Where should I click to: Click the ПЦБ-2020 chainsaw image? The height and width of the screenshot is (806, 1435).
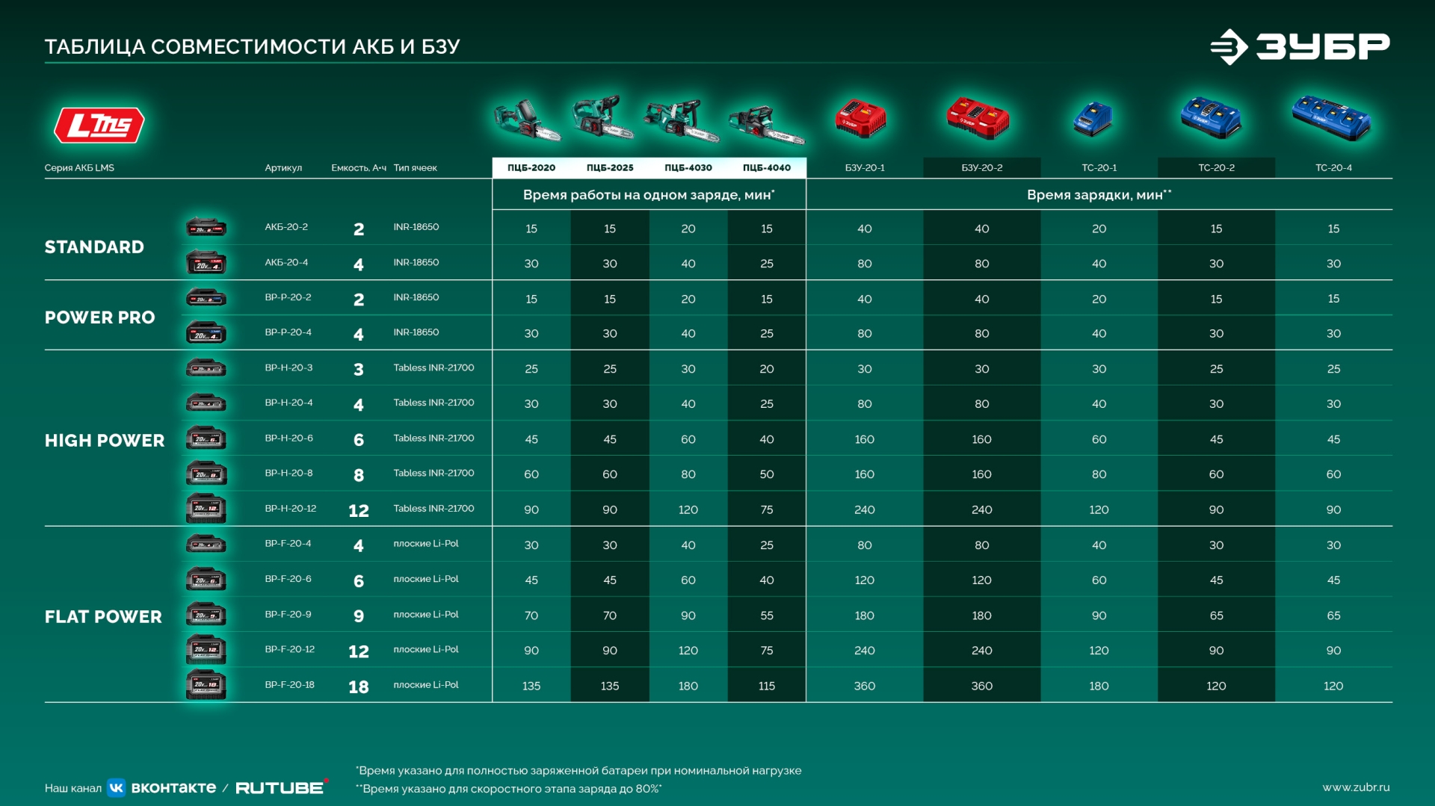(526, 120)
